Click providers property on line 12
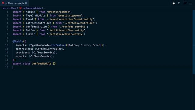Screen dimensions: 195x110 point(22,53)
